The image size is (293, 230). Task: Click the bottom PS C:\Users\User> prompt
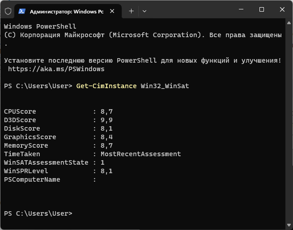[x=38, y=213]
